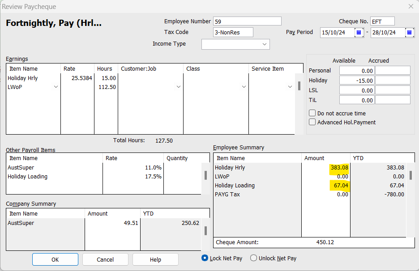Click the Holiday Hrly hours 15.00
The width and height of the screenshot is (419, 271).
pyautogui.click(x=109, y=78)
